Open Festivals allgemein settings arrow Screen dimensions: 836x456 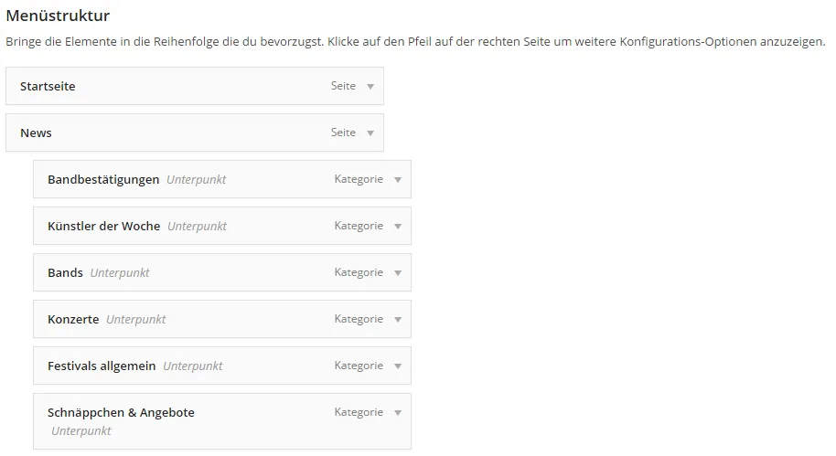point(398,366)
